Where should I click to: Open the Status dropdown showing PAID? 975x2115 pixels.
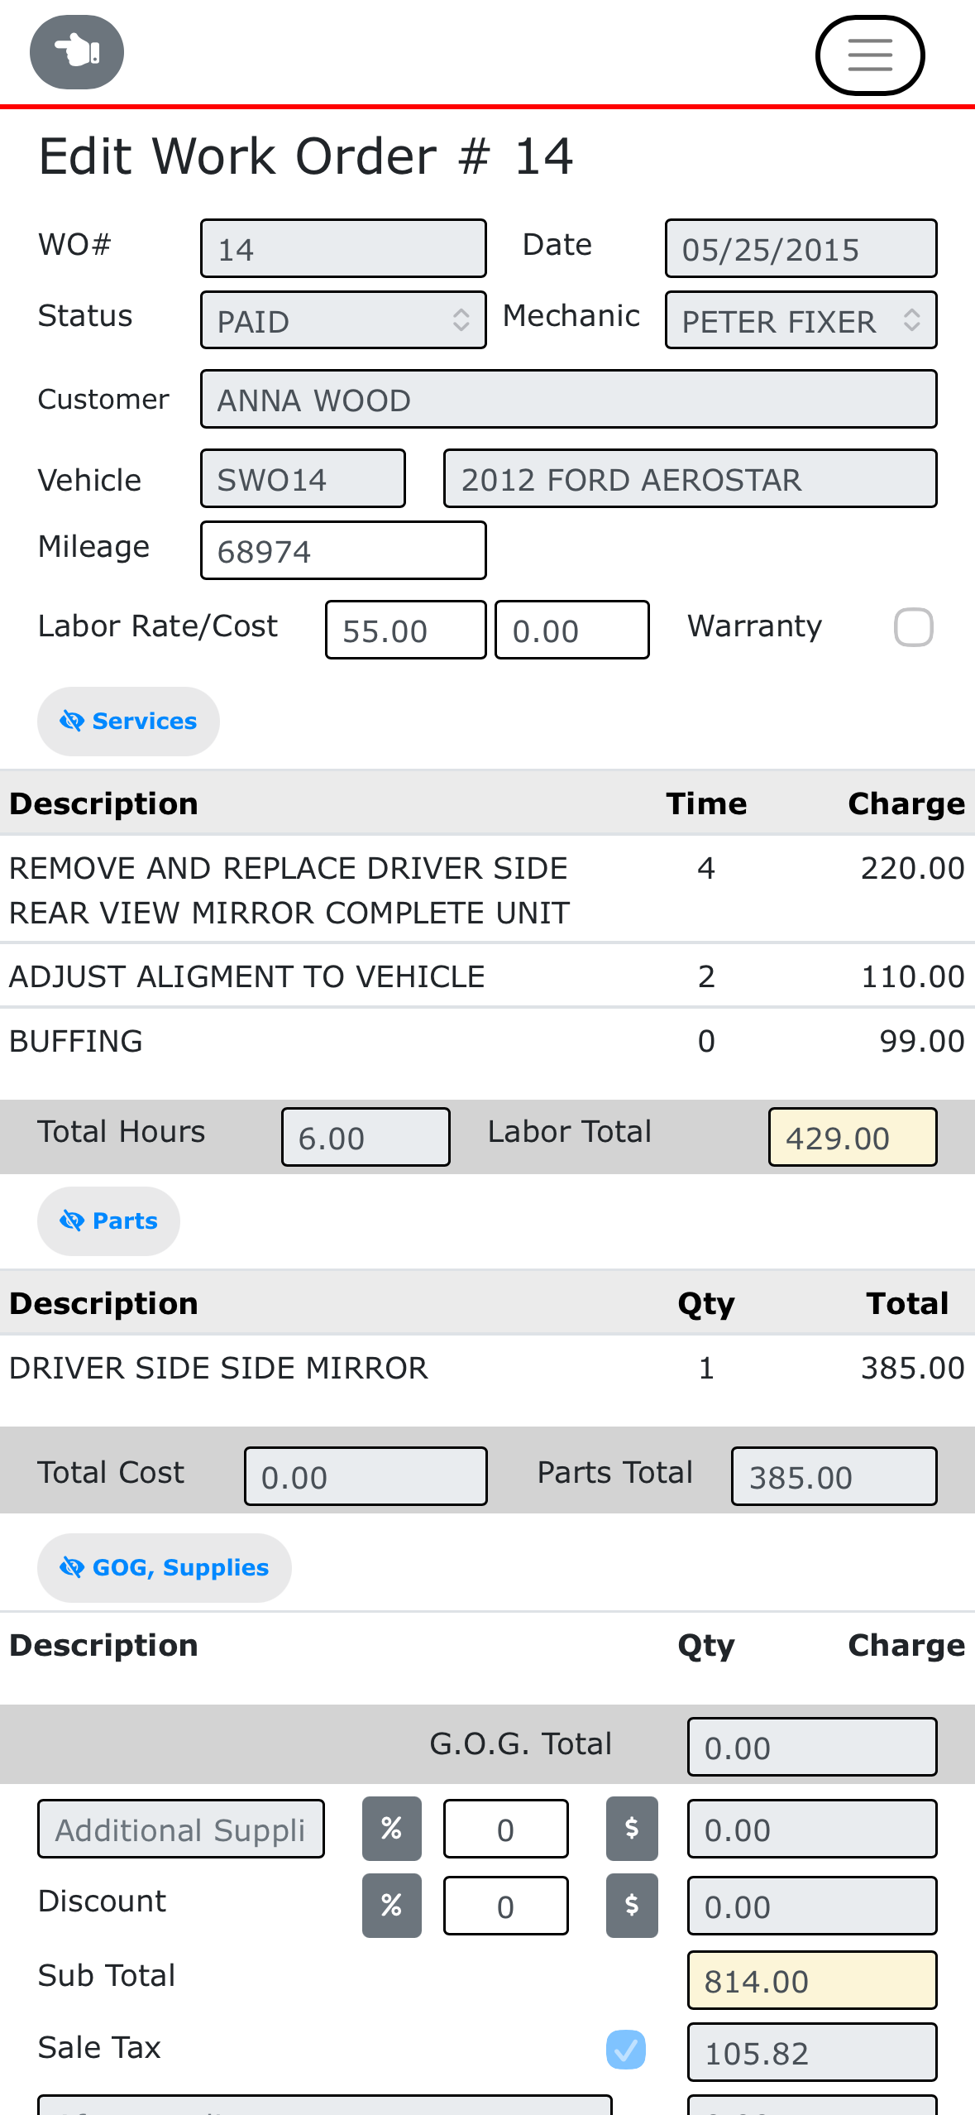(x=343, y=320)
